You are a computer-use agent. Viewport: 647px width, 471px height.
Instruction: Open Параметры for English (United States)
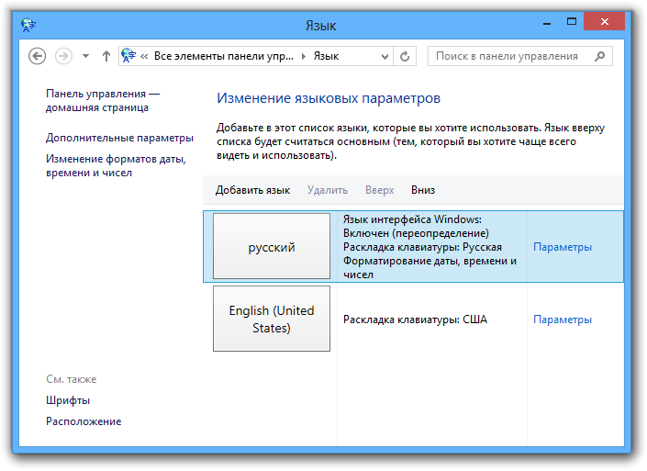(x=562, y=320)
